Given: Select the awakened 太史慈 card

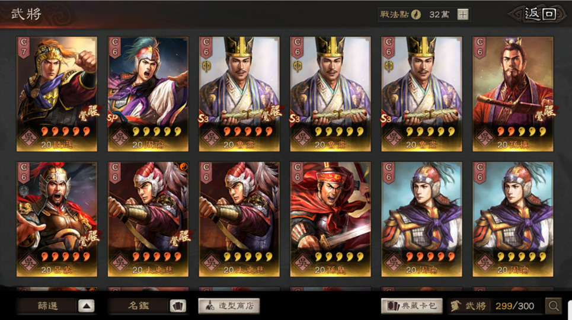Looking at the screenshot, I should (148, 219).
